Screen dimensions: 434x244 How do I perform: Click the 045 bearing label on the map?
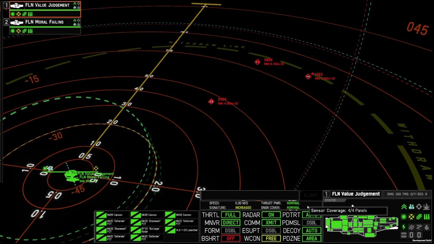click(x=417, y=28)
